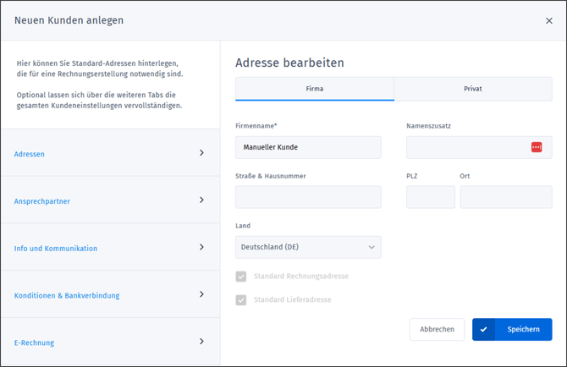
Task: Focus the Straße & Hausnummer field
Action: pyautogui.click(x=308, y=197)
